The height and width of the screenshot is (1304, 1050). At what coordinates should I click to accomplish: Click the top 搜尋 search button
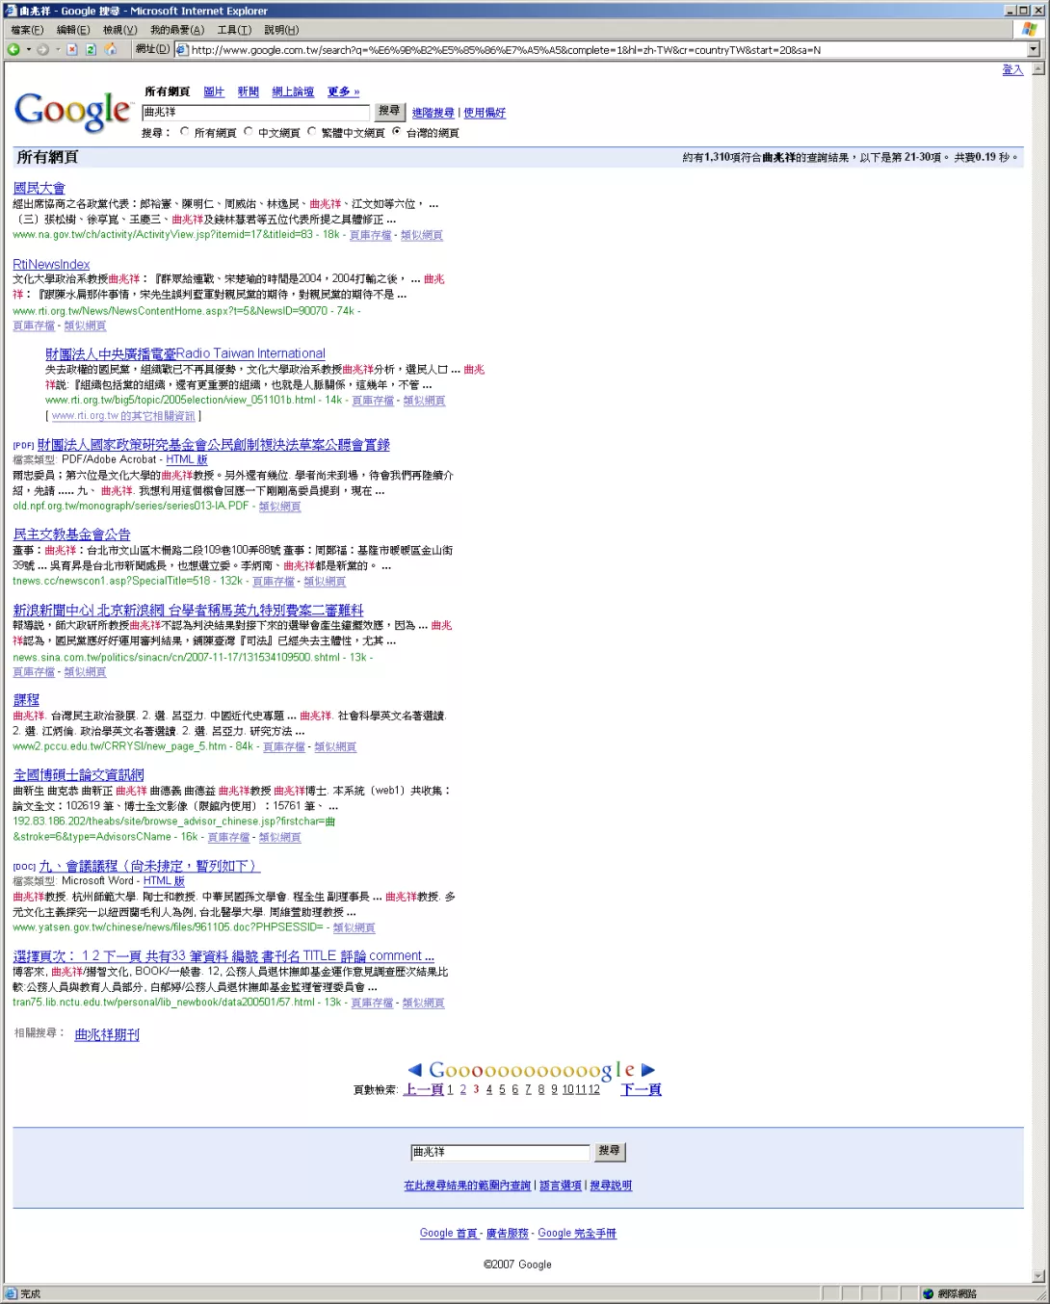click(x=389, y=112)
